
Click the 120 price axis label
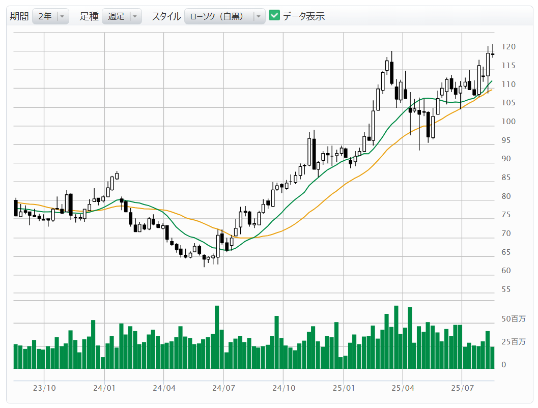(508, 47)
